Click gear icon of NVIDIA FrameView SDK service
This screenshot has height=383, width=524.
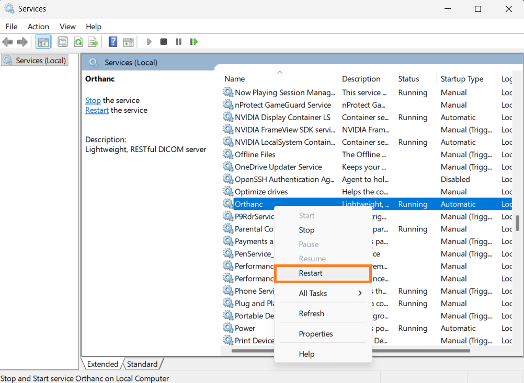[228, 129]
